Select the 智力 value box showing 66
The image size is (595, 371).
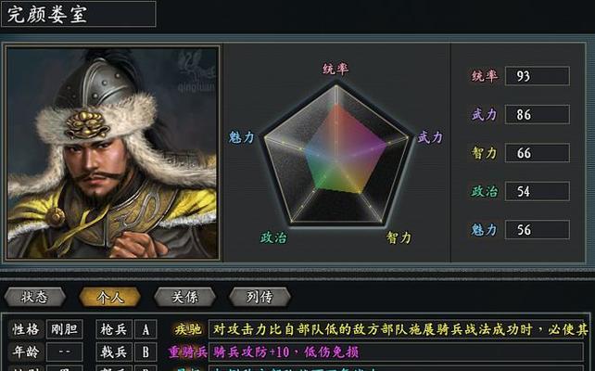pos(537,153)
